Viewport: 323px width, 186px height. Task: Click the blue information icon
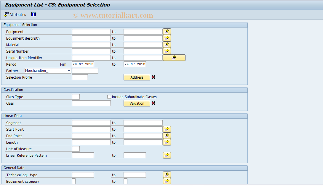pyautogui.click(x=33, y=14)
